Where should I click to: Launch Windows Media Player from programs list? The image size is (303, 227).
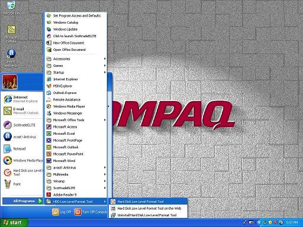76,106
